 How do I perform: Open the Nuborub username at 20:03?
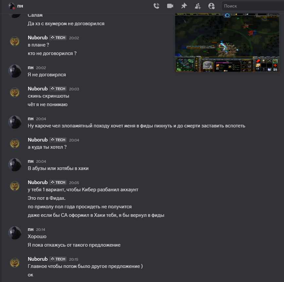tap(38, 89)
